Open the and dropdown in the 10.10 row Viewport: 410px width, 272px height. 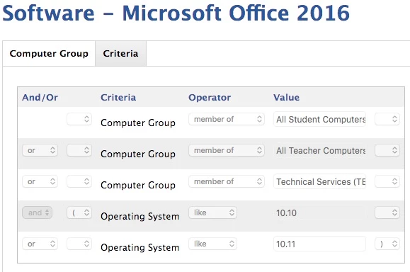(37, 212)
